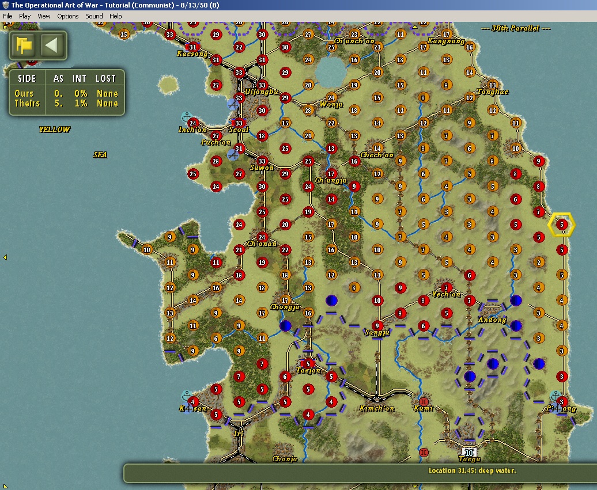The image size is (597, 490).
Task: Click the 'Kimch'on' city label
Action: point(376,408)
